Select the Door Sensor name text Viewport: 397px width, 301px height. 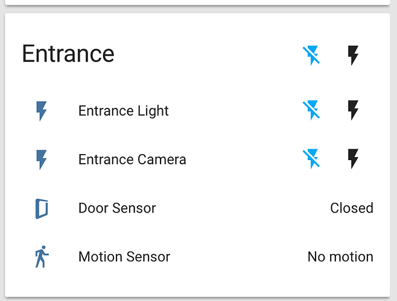tap(117, 208)
